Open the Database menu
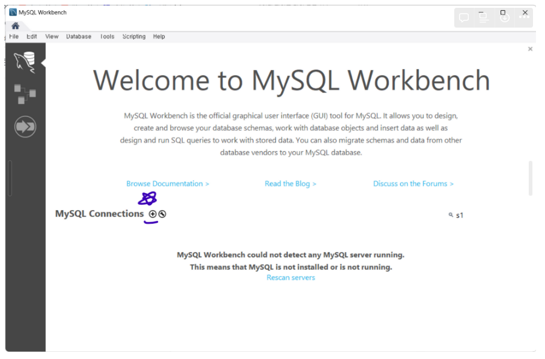Viewport: 545px width, 359px height. pyautogui.click(x=79, y=37)
